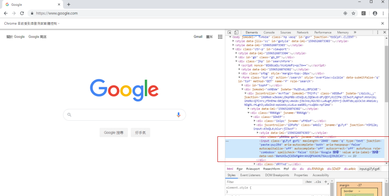Collapse the body element node

[230, 37]
